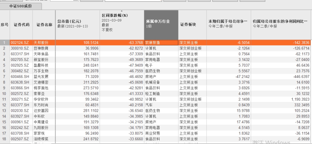Click the 归属母公司股东的净利润同比… column header
312x144 pixels.
pos(281,25)
